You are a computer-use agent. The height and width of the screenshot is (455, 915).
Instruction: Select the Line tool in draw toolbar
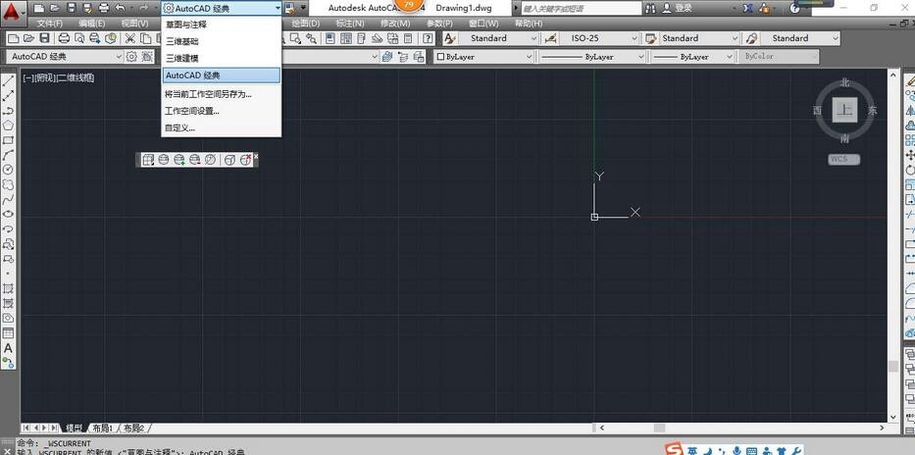tap(8, 81)
